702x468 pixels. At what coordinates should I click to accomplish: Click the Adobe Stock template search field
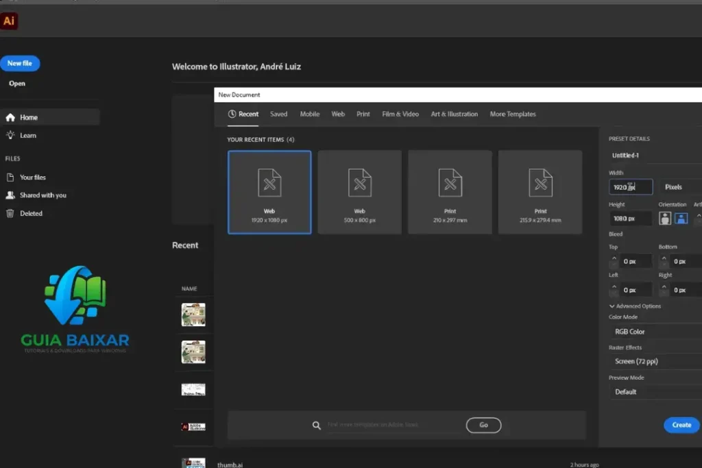pyautogui.click(x=393, y=425)
